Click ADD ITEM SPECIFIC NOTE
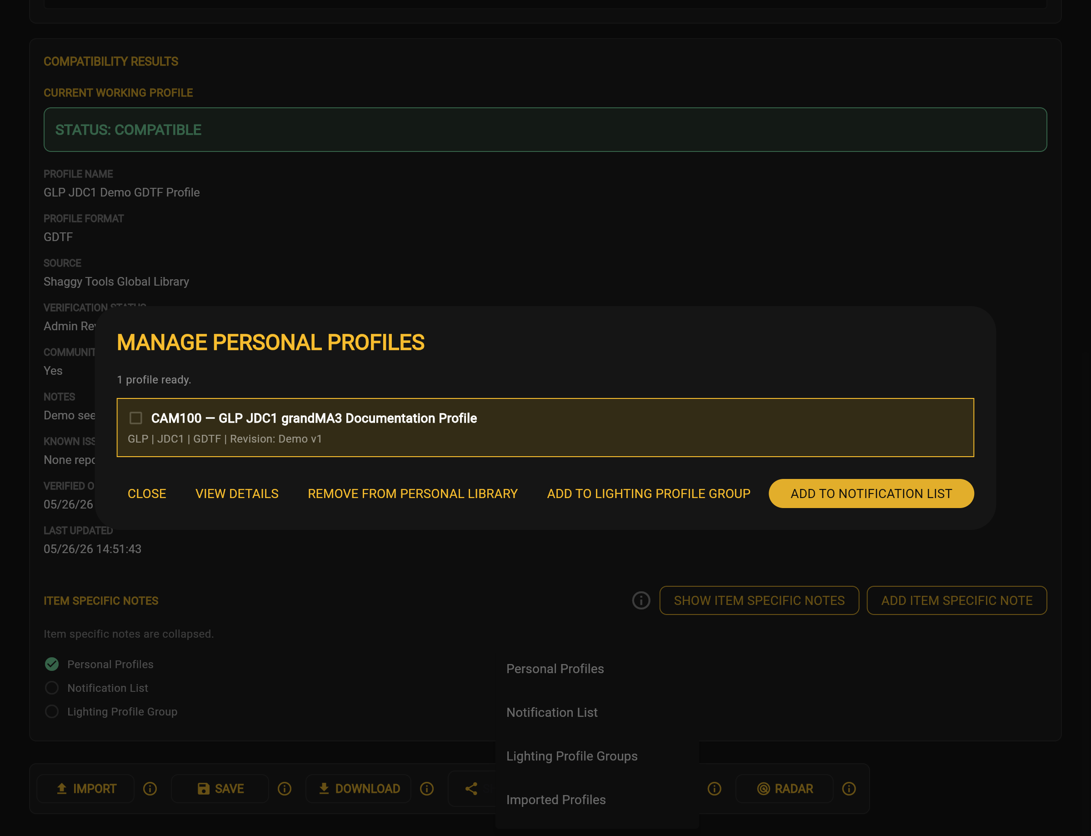 click(957, 601)
